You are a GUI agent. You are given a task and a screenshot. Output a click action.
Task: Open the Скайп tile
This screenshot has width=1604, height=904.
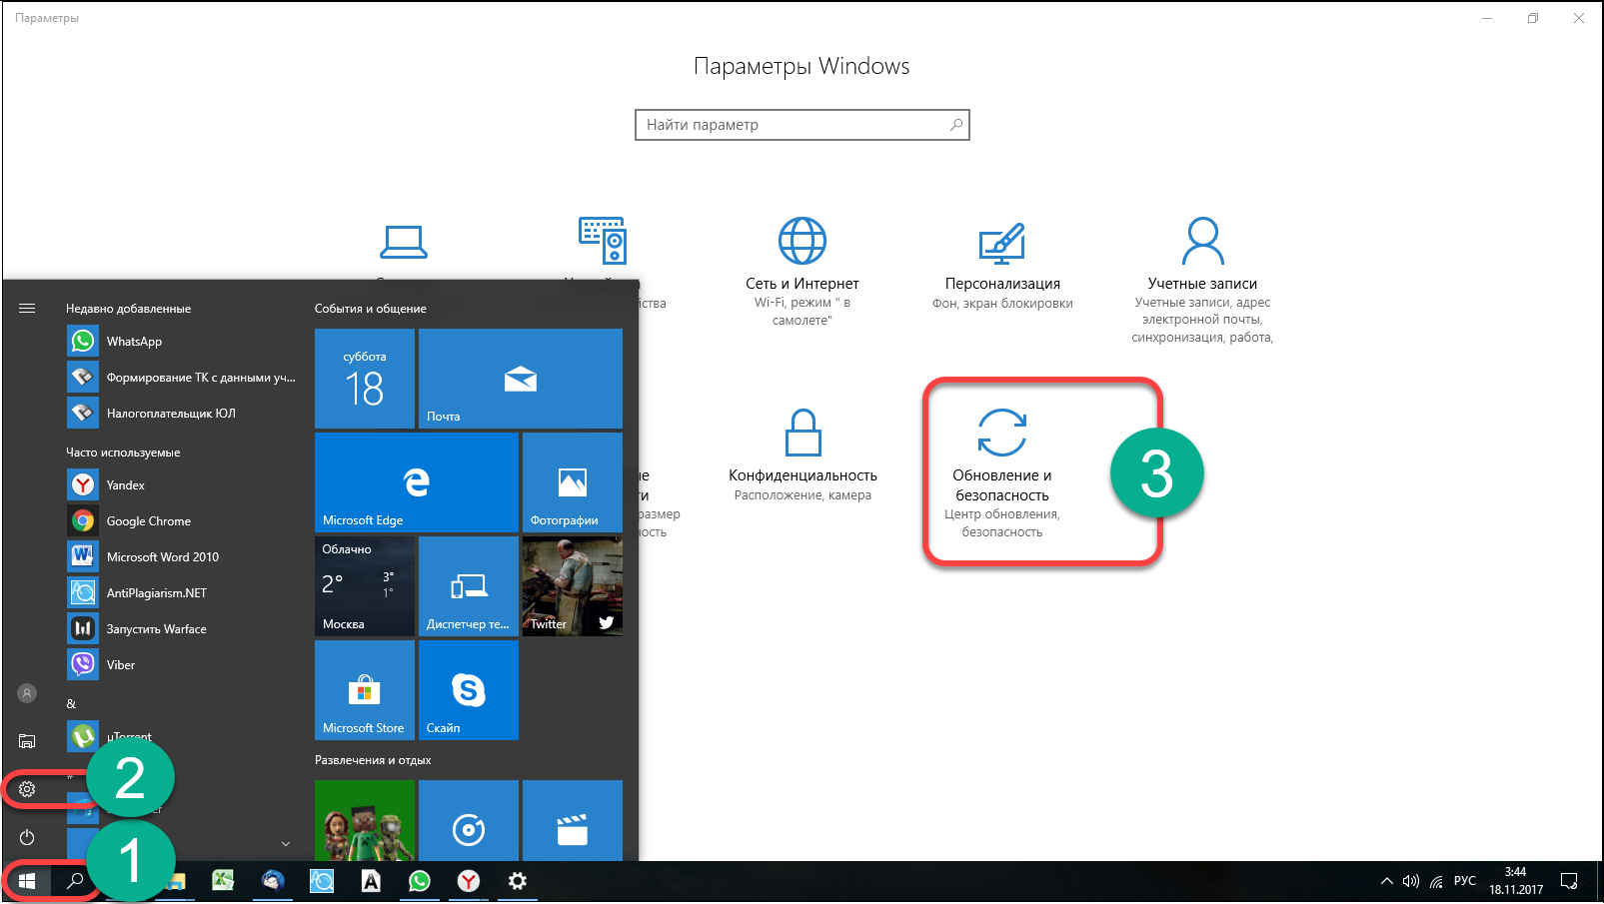coord(469,690)
